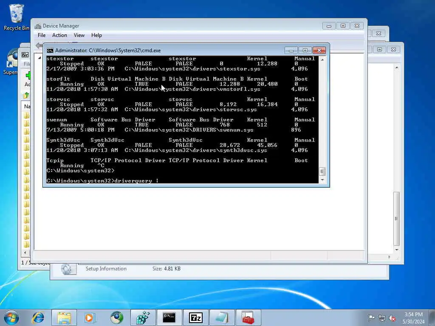Screen dimensions: 435x326
Task: Open the Recycle Bin desktop icon
Action: [x=16, y=17]
